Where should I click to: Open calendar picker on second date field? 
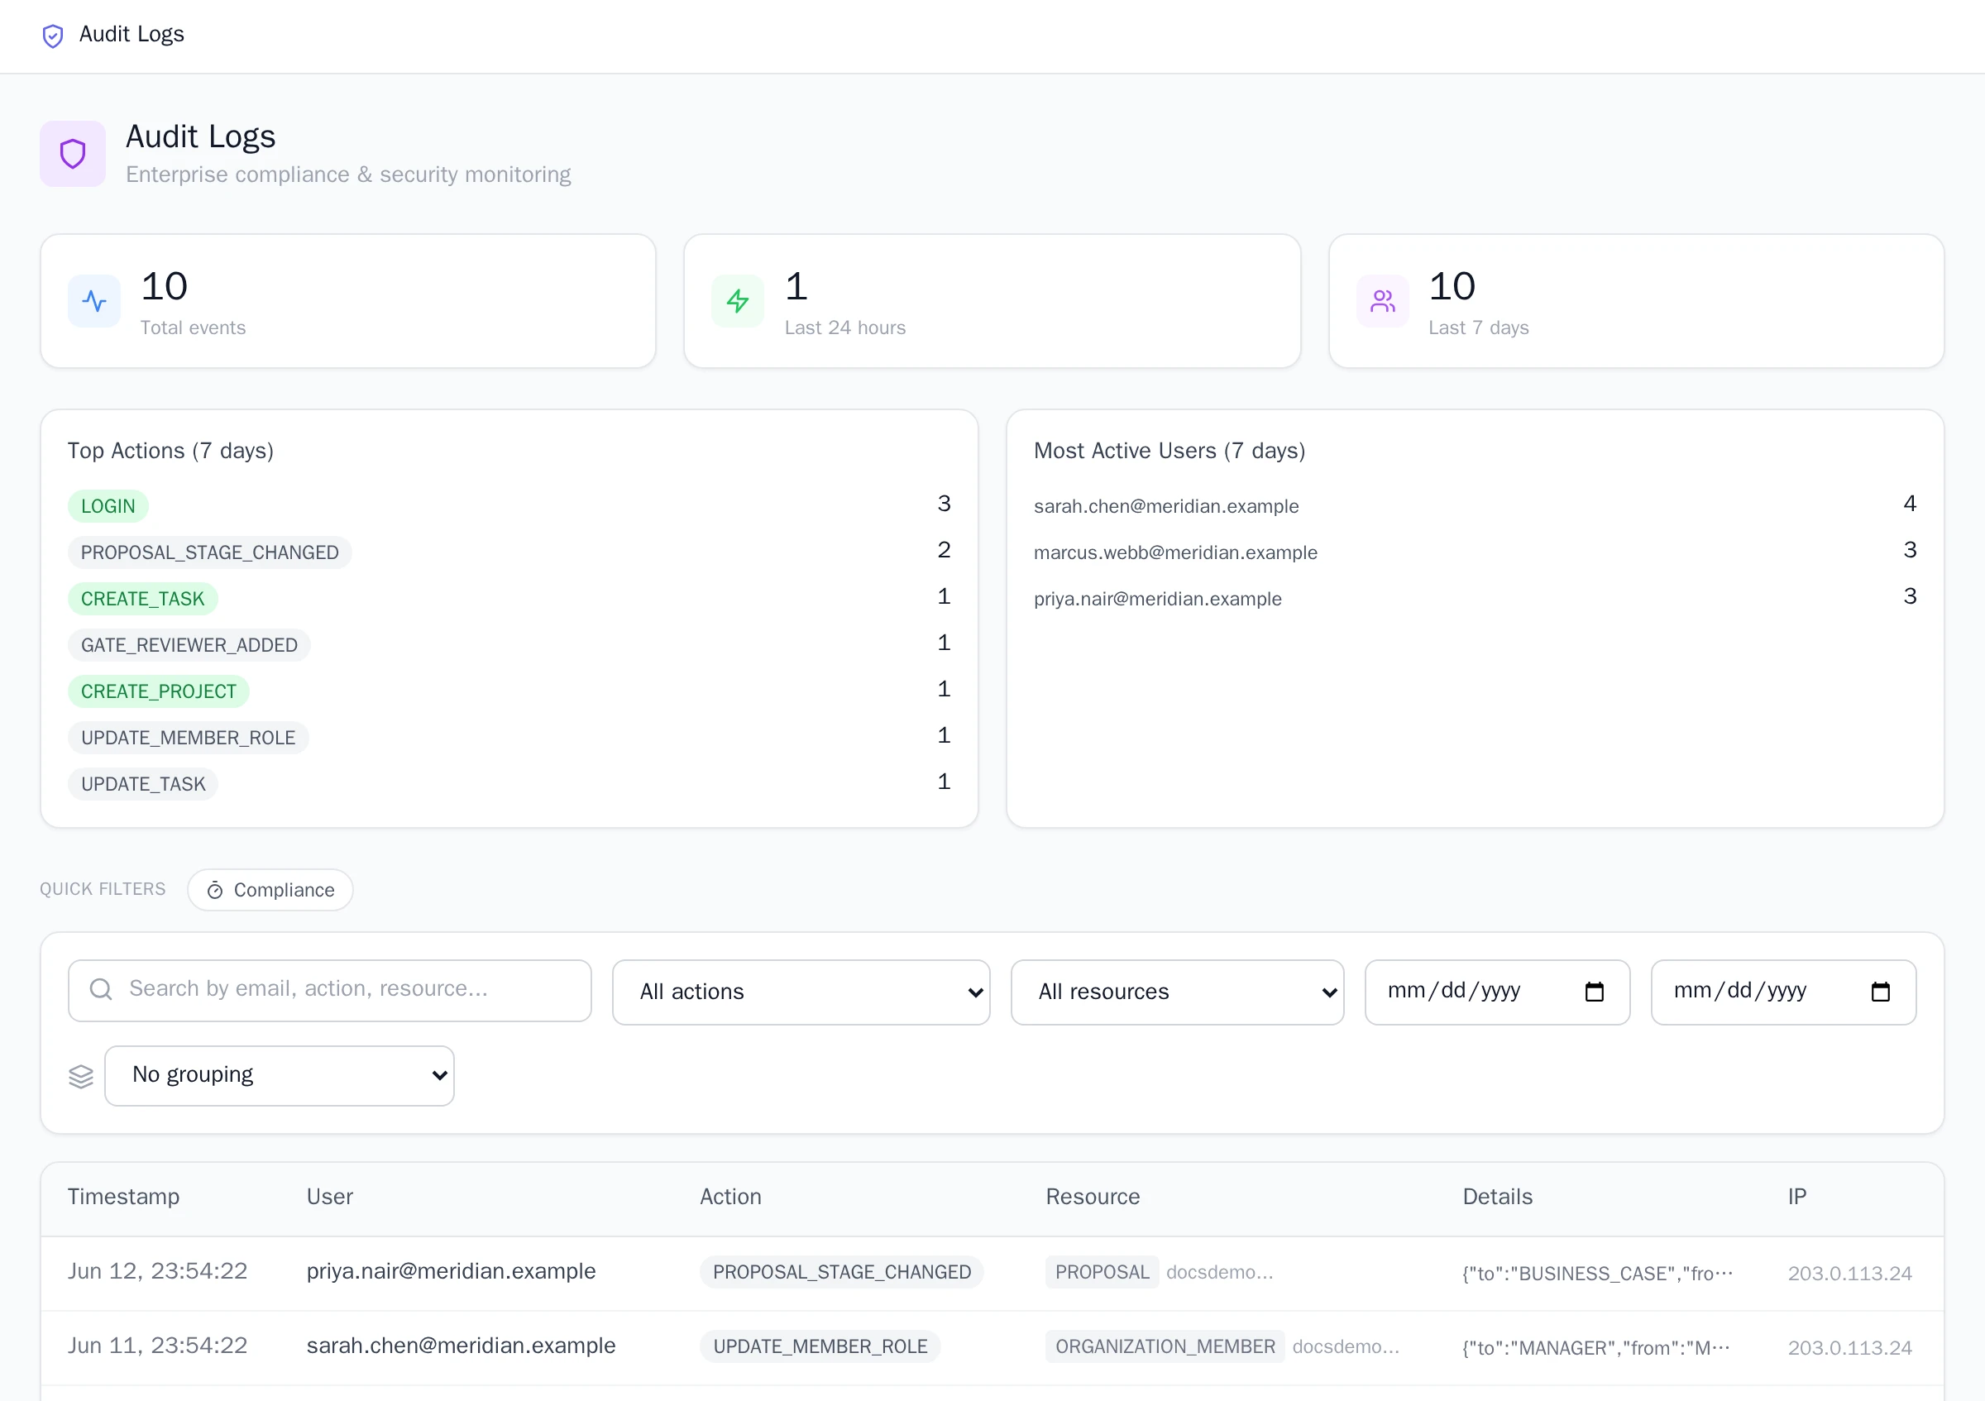click(x=1881, y=992)
